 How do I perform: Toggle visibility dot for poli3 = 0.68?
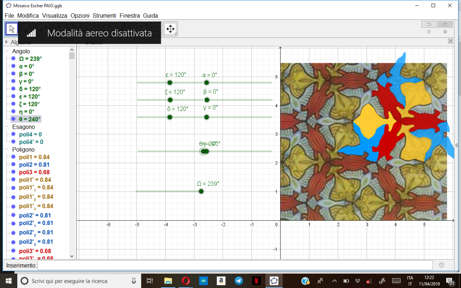click(13, 172)
